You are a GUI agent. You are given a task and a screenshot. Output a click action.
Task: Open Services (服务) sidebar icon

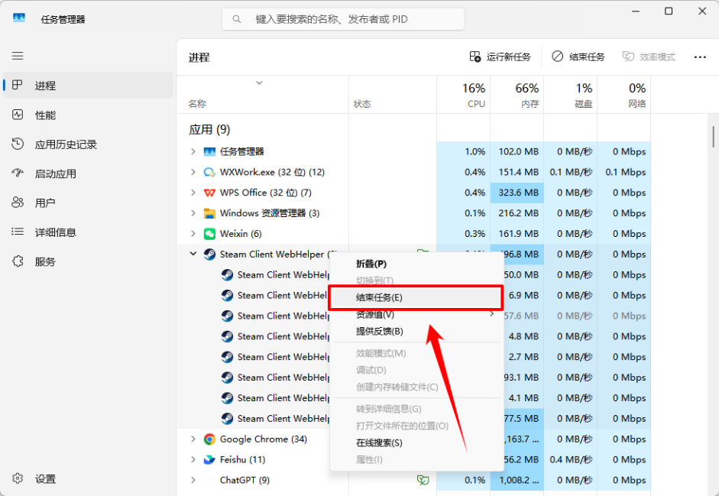click(18, 261)
